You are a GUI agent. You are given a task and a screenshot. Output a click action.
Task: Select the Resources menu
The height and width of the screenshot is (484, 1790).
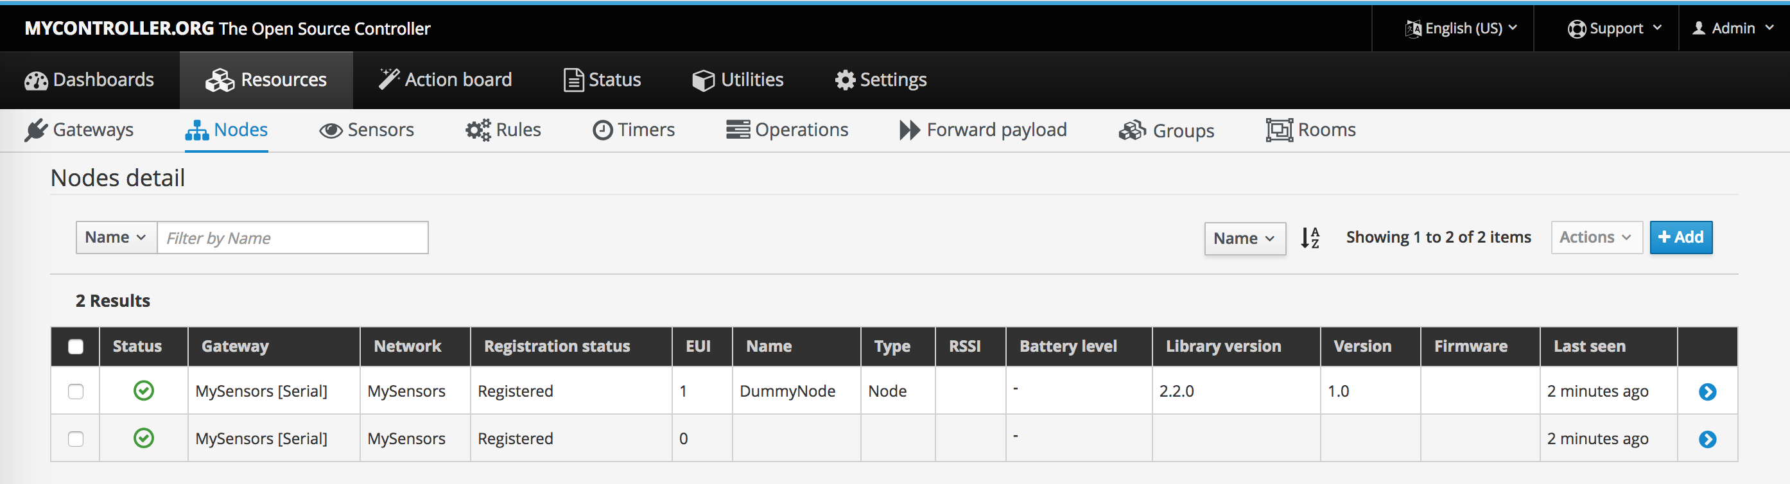266,80
